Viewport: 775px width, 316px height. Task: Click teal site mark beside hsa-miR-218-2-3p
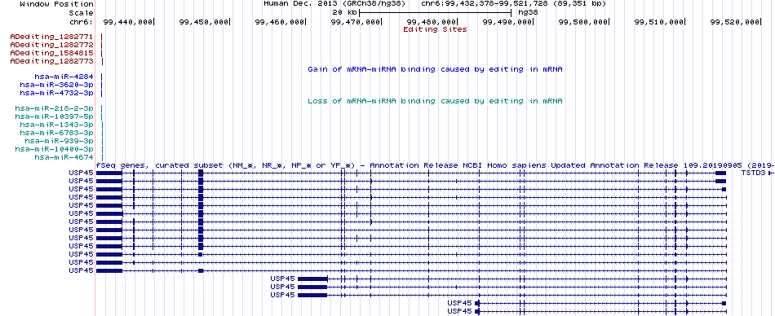pos(101,108)
